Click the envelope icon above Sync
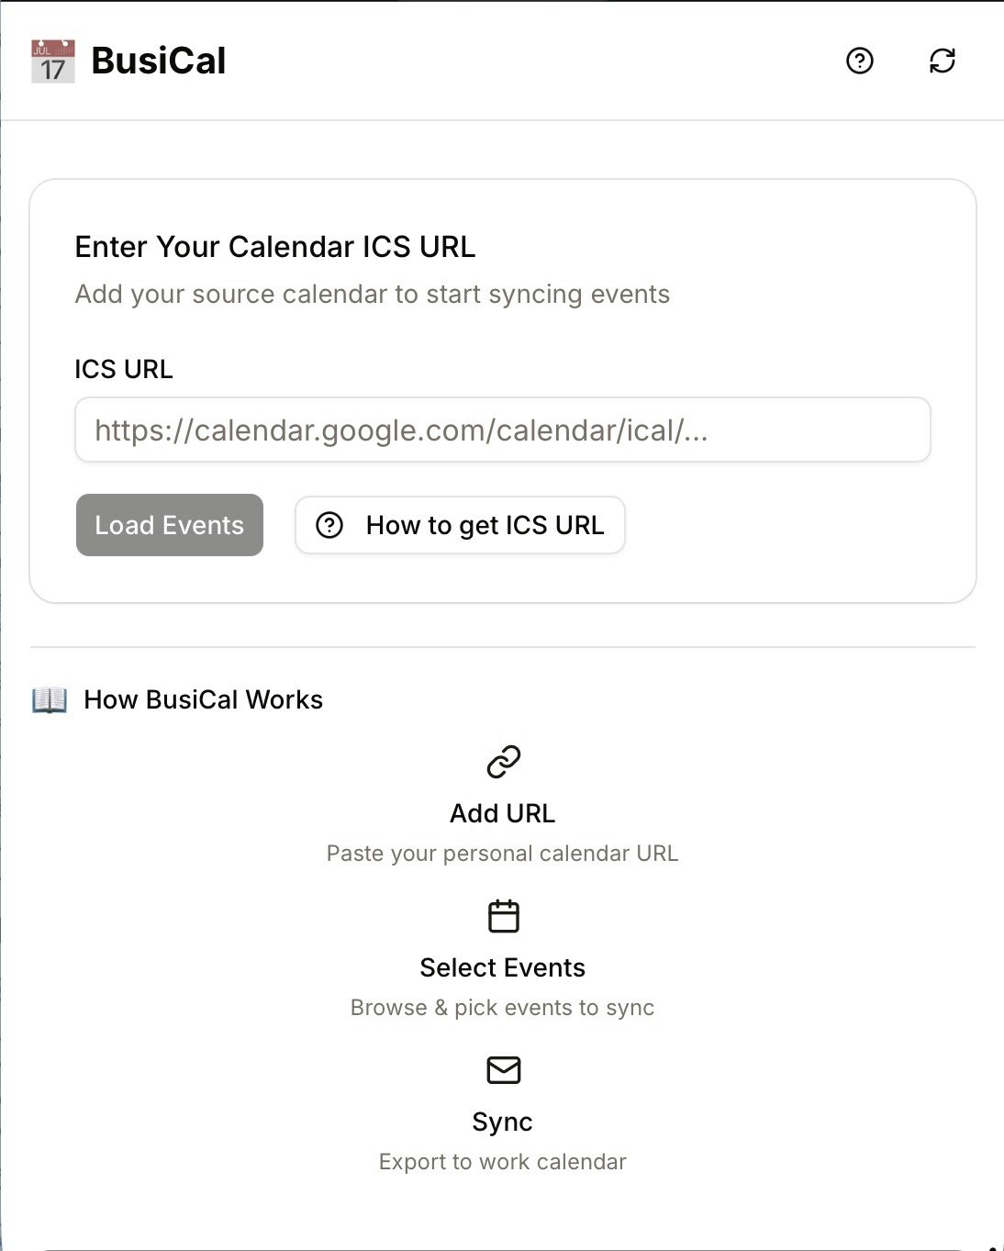The height and width of the screenshot is (1251, 1004). tap(502, 1069)
